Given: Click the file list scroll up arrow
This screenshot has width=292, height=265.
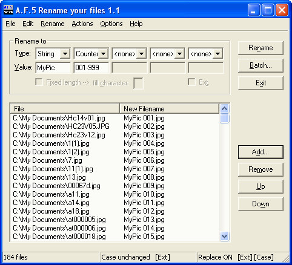Looking at the screenshot, I should click(224, 109).
